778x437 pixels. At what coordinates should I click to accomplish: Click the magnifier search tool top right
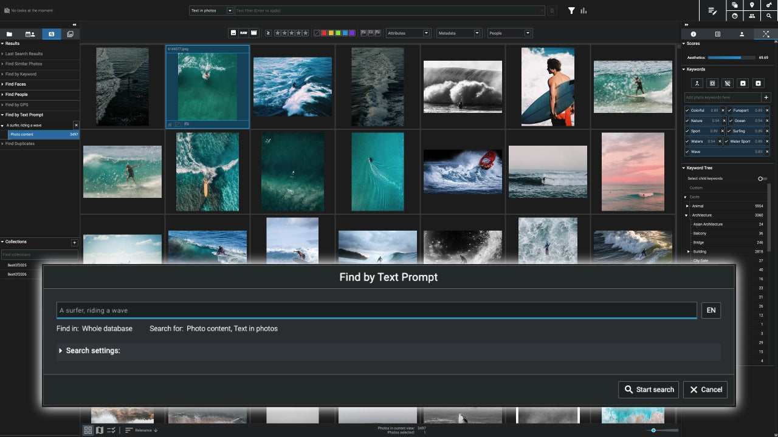click(x=769, y=16)
